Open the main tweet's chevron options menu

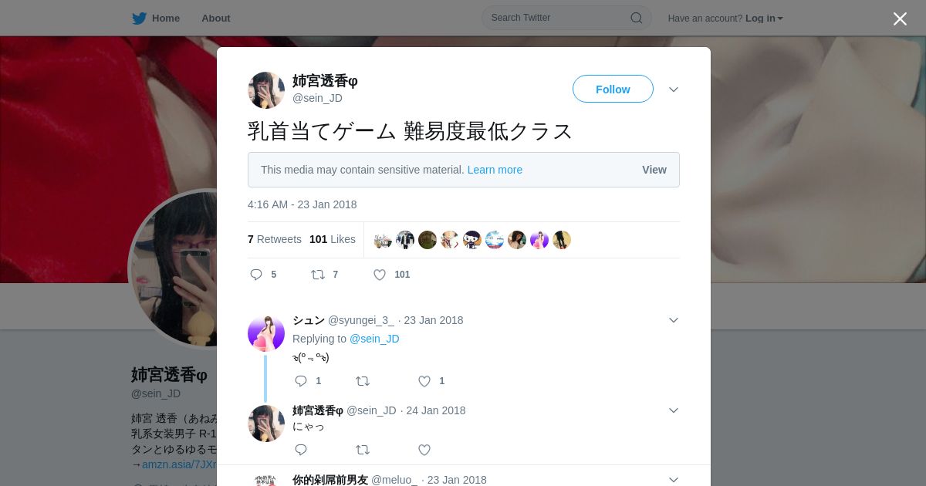click(x=674, y=89)
